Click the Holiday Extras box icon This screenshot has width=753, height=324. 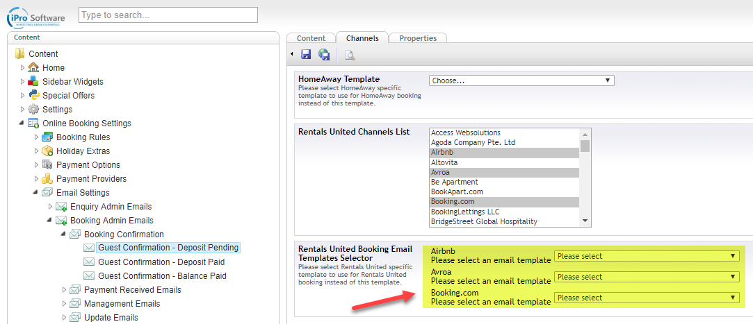pos(47,151)
